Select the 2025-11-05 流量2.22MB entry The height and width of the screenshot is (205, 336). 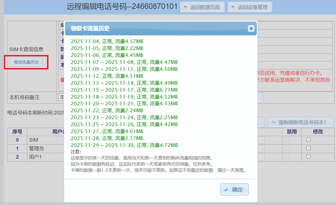pyautogui.click(x=107, y=48)
